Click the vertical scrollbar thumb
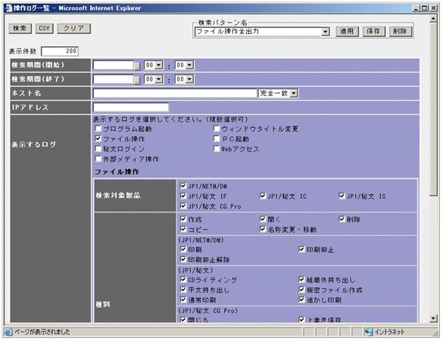 (434, 109)
